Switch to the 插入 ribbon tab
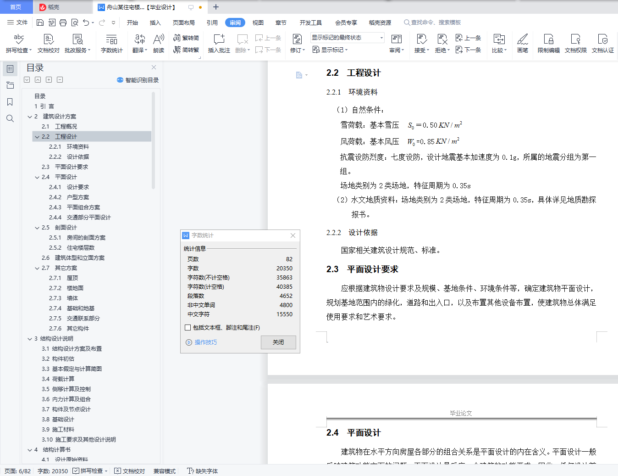Image resolution: width=618 pixels, height=476 pixels. [x=155, y=22]
